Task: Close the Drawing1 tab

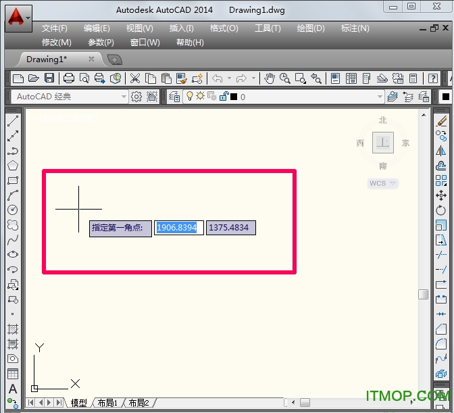Action: [x=91, y=59]
